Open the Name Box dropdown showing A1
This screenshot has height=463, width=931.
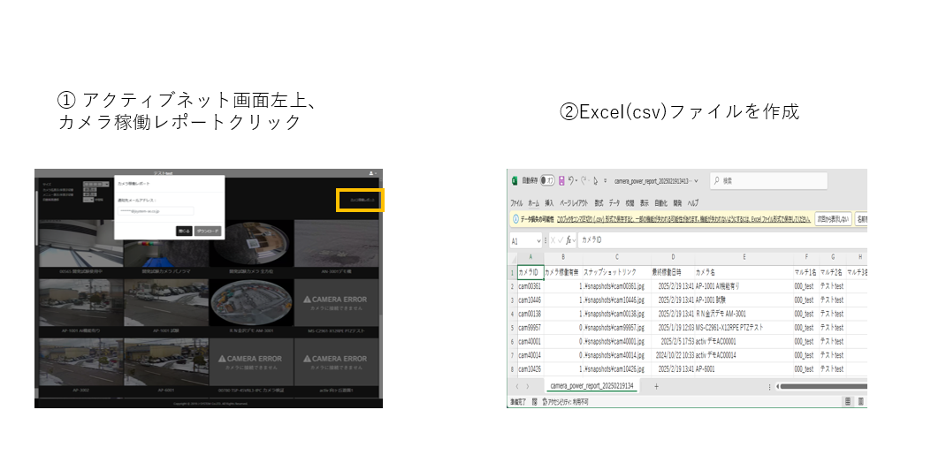pyautogui.click(x=538, y=240)
